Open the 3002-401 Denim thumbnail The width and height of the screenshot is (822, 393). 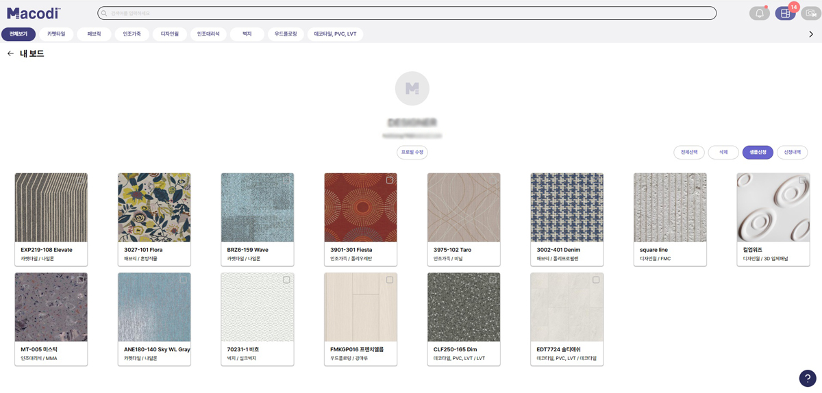pyautogui.click(x=566, y=206)
